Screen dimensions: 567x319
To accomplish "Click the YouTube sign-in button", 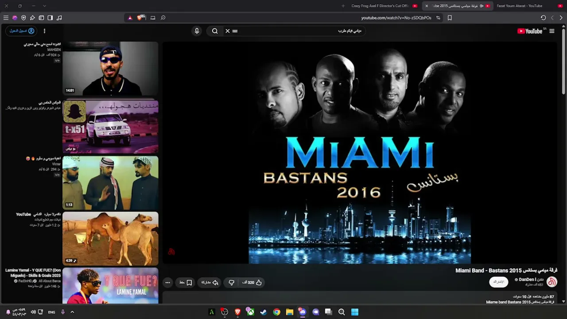I will click(x=22, y=31).
